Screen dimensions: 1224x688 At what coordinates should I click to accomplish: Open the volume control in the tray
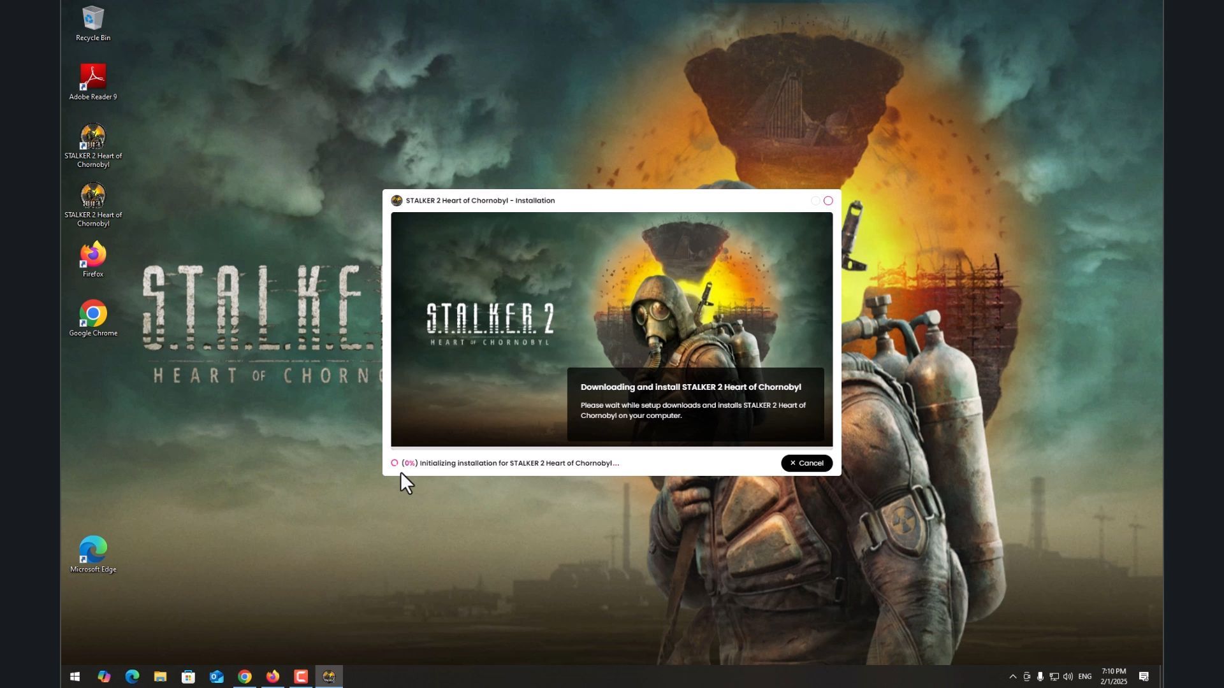pos(1068,677)
